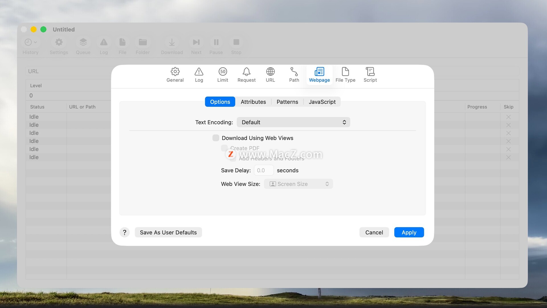Expand the Web View Size popup
Screen dimensions: 547x308
click(x=298, y=184)
